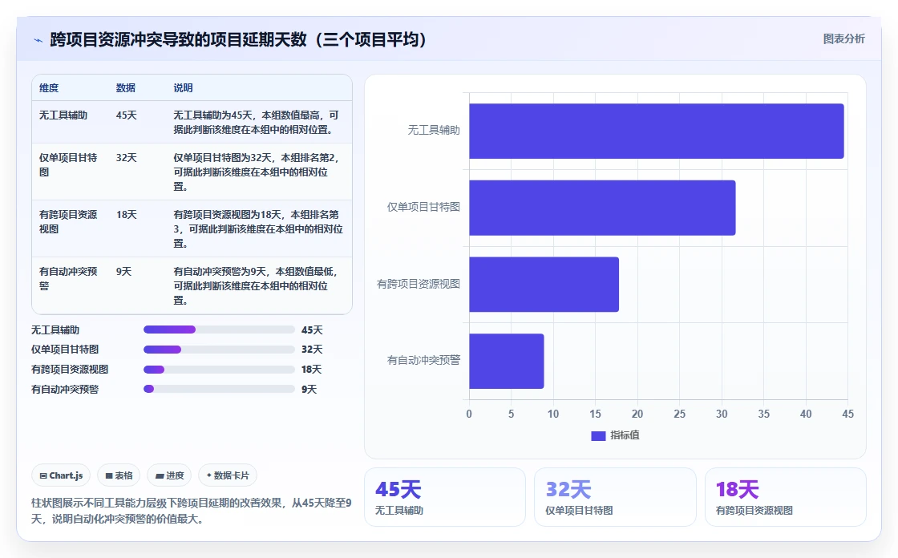Screen dimensions: 898x558
Task: Click the 有自动冲突预警 9天 progress bar
Action: click(219, 389)
